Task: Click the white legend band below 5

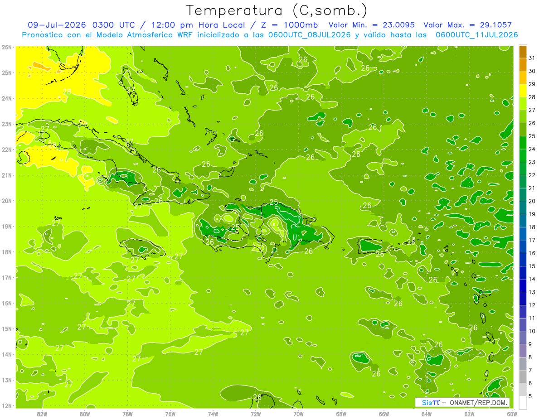Action: 523,402
